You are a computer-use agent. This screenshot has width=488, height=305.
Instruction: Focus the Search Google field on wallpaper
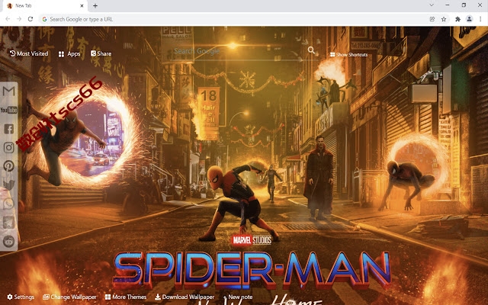(239, 51)
